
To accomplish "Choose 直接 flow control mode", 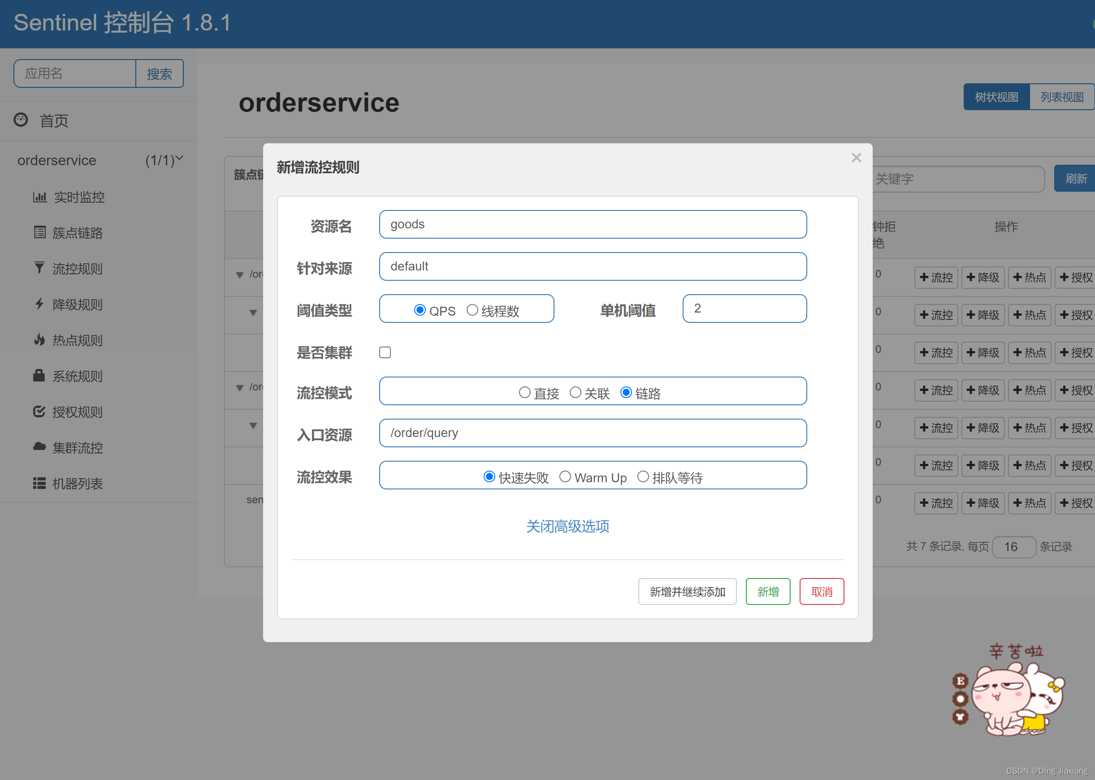I will (x=525, y=392).
